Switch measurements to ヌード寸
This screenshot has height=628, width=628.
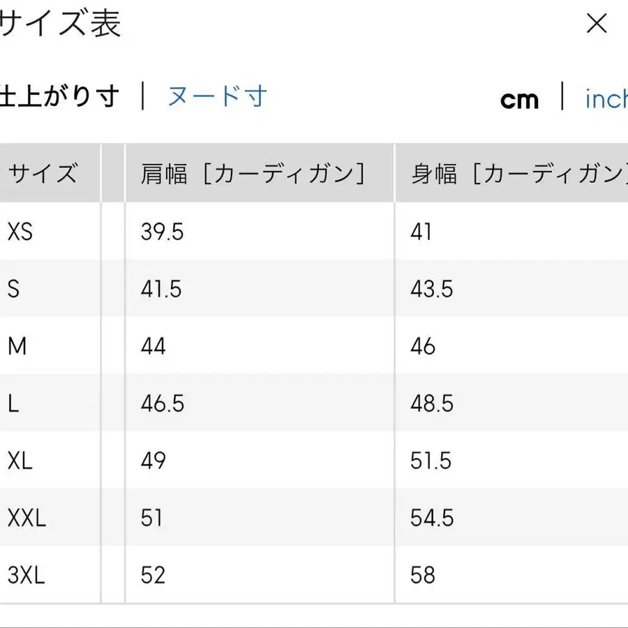pos(217,97)
